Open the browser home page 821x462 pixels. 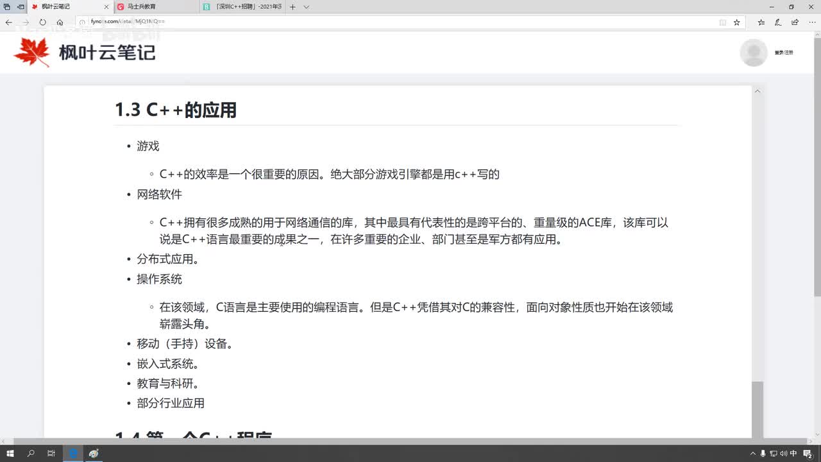60,22
